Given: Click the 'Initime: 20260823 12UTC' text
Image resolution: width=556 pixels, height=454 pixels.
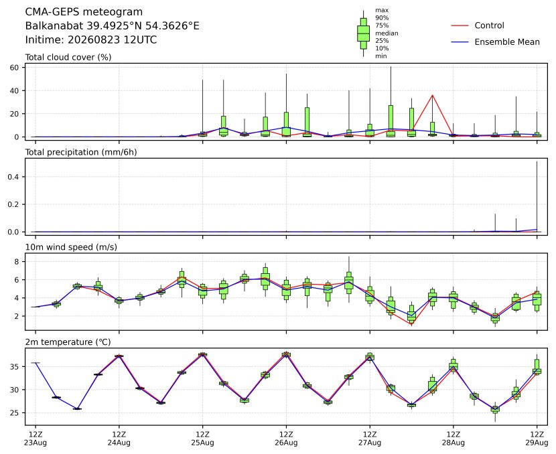Looking at the screenshot, I should tap(91, 40).
